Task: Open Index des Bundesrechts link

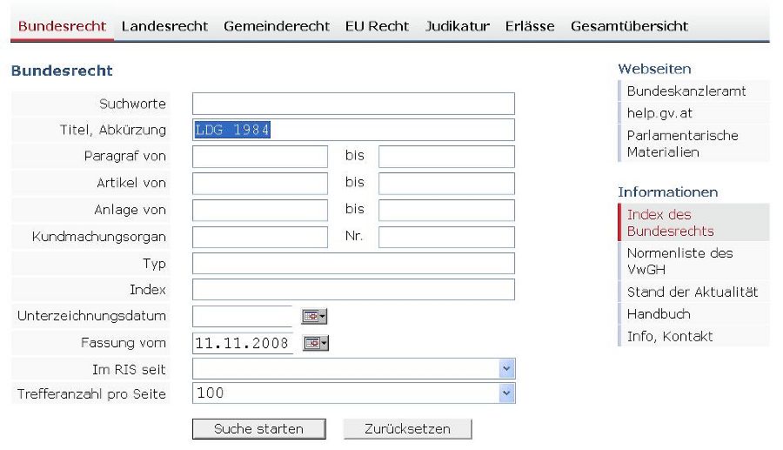Action: pyautogui.click(x=670, y=223)
